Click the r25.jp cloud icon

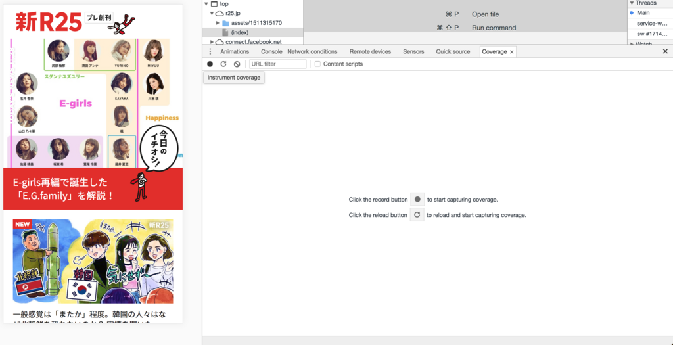[220, 13]
